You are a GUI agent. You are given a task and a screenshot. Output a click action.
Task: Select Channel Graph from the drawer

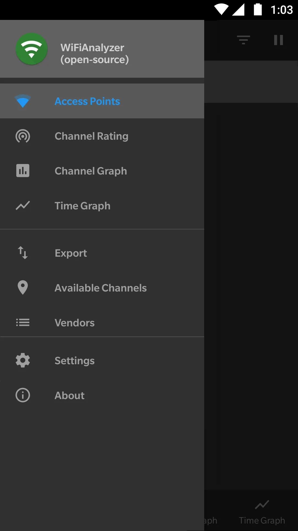pyautogui.click(x=91, y=171)
